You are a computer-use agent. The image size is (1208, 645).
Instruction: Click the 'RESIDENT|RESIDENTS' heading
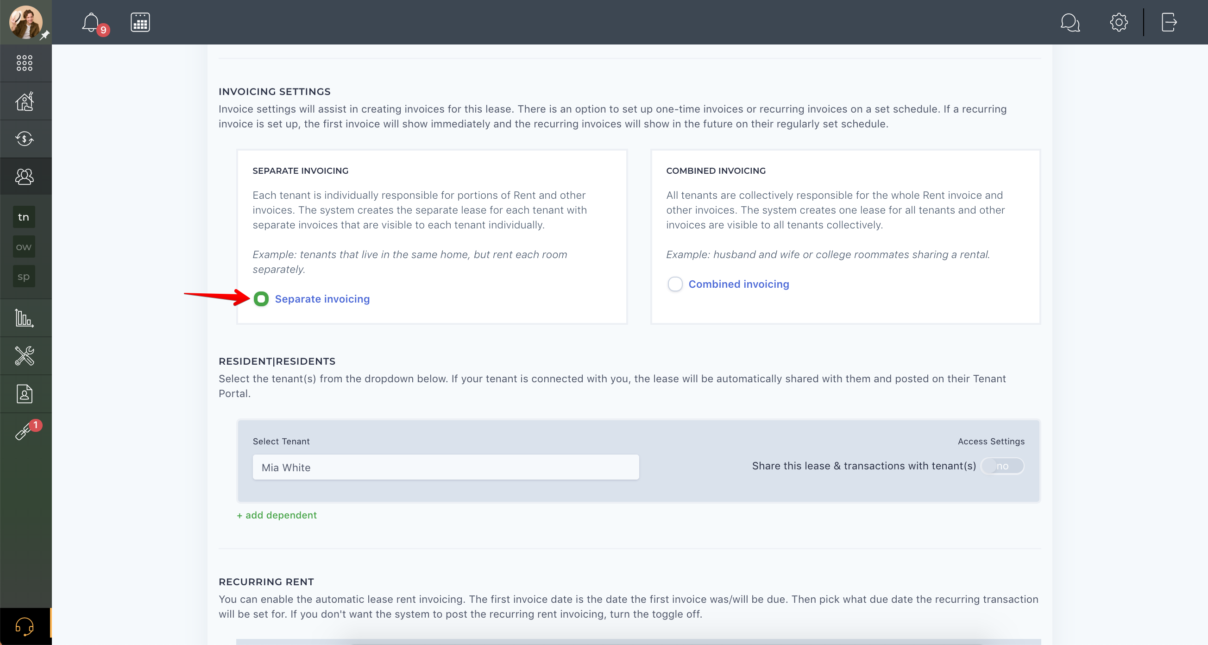tap(277, 361)
